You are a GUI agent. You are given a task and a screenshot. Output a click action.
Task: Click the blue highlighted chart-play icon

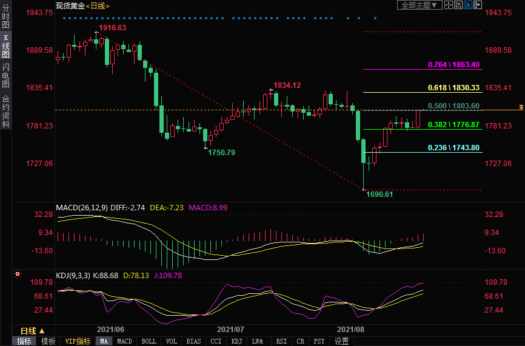[468, 5]
